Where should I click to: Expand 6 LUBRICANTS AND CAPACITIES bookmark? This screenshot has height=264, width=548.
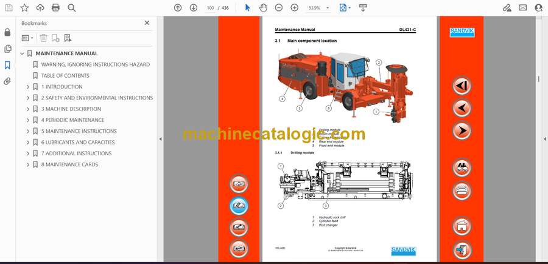pyautogui.click(x=28, y=143)
